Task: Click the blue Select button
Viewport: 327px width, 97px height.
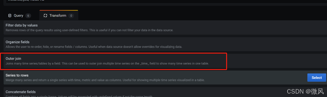Action: 317,78
